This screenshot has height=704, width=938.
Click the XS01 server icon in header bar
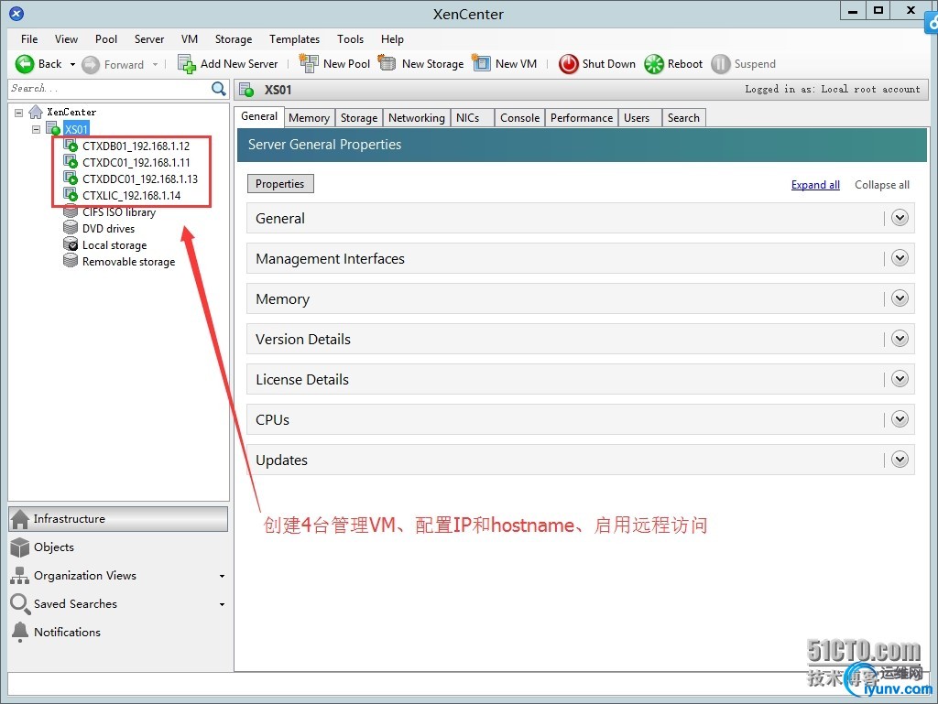click(246, 90)
